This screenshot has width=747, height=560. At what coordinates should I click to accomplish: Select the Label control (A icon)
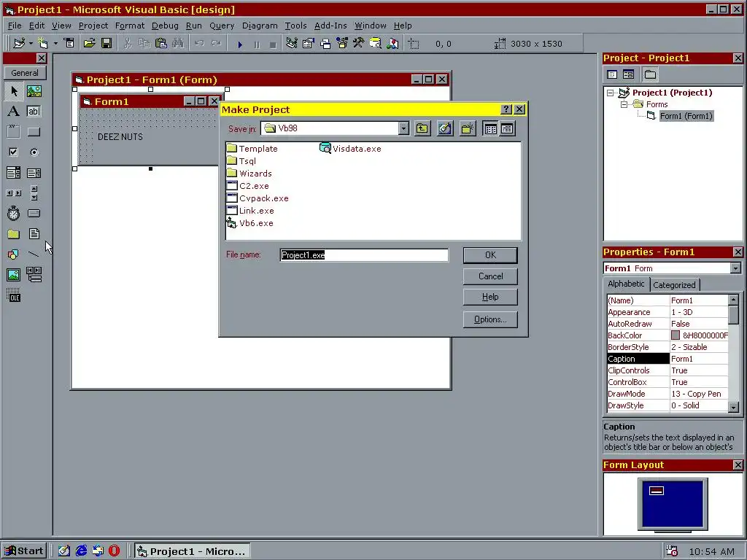14,112
